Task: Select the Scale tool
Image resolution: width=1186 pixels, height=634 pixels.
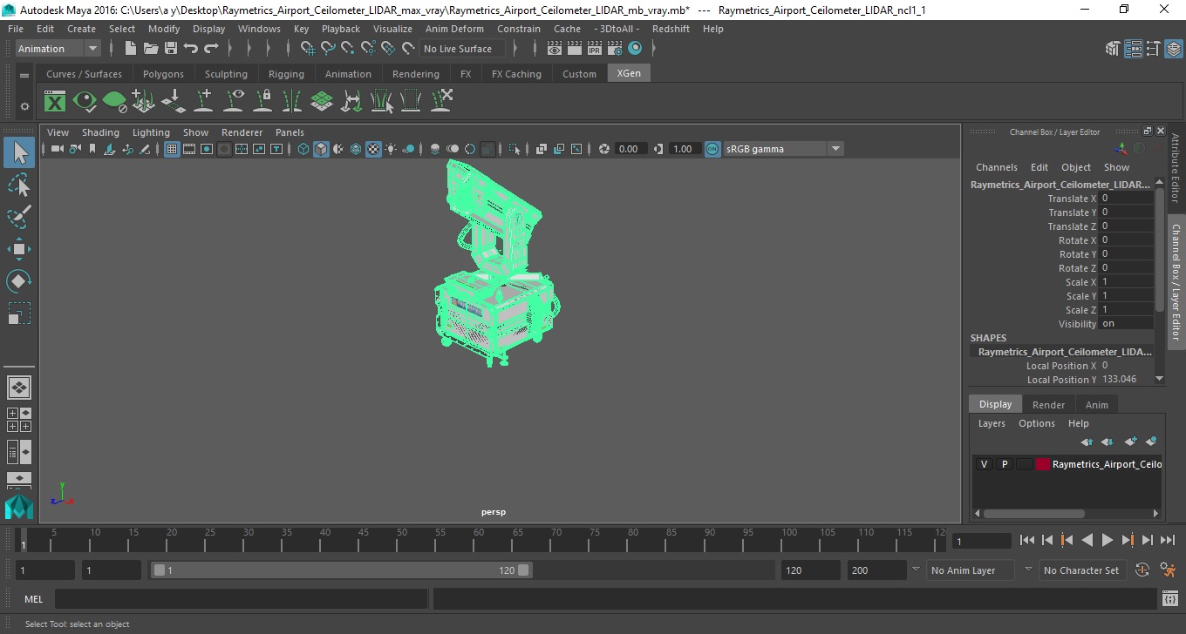Action: 19,314
